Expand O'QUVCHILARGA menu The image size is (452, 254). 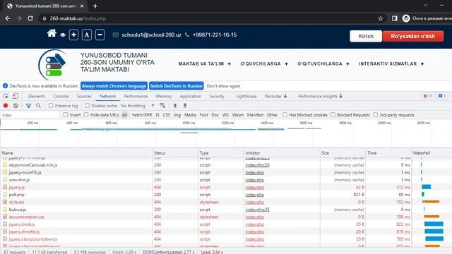(x=264, y=64)
